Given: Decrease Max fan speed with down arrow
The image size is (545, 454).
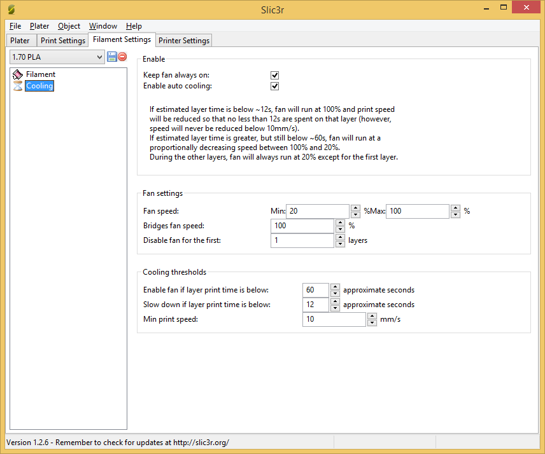Looking at the screenshot, I should (x=455, y=215).
